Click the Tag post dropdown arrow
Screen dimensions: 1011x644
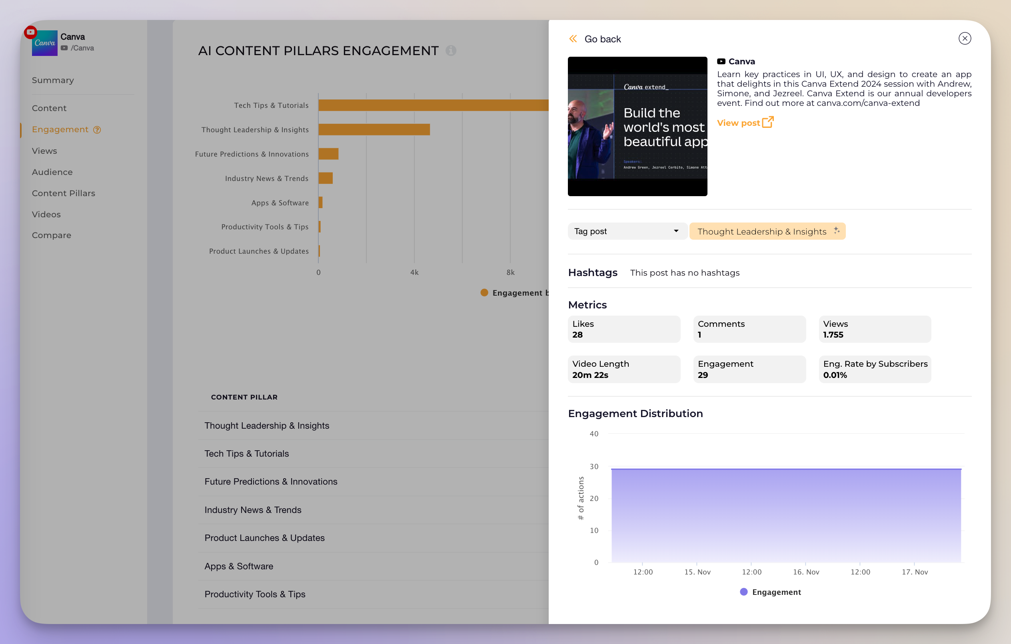tap(676, 231)
